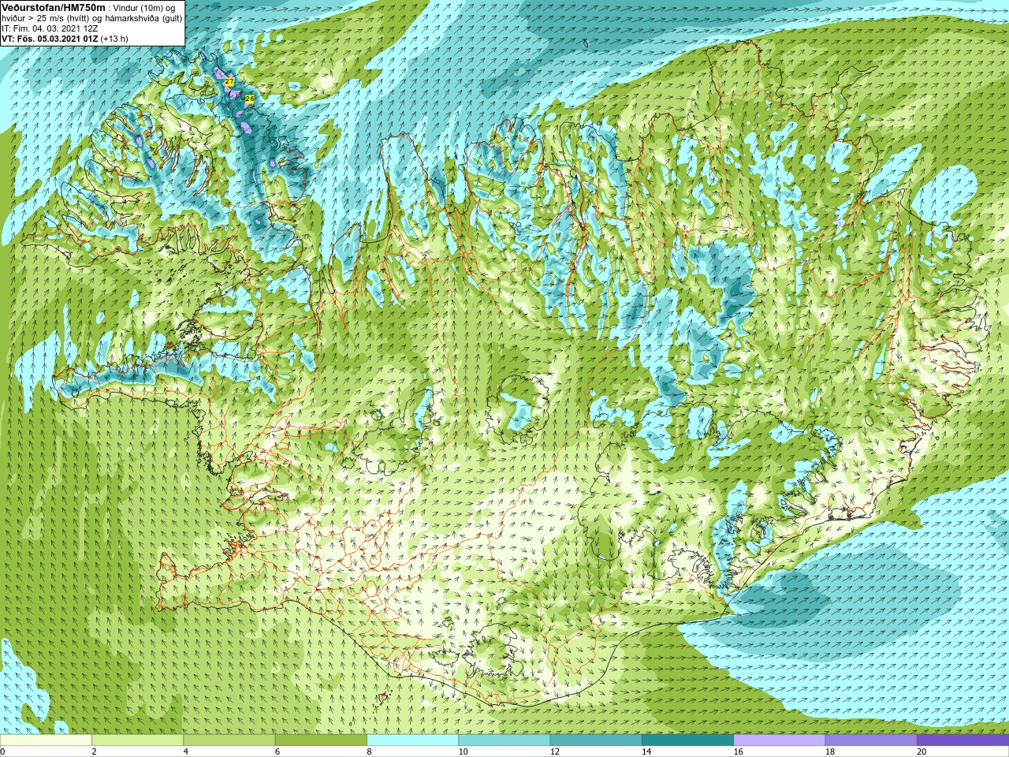1009x757 pixels.
Task: Click the "IT: Fim. 04. 03. 2021 12Z" line
Action: [50, 28]
